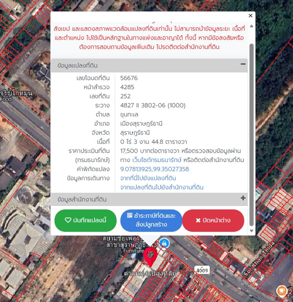This screenshot has height=302, width=293.
Task: Click the green บันทึกแปลงนี้ button
Action: [x=85, y=220]
